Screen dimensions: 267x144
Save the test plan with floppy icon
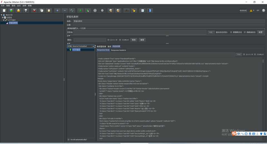click(x=26, y=11)
